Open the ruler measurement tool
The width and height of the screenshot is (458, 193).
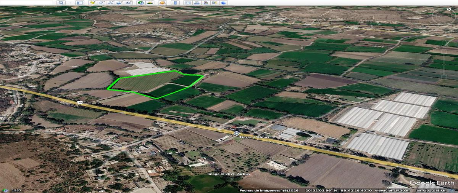(x=175, y=2)
